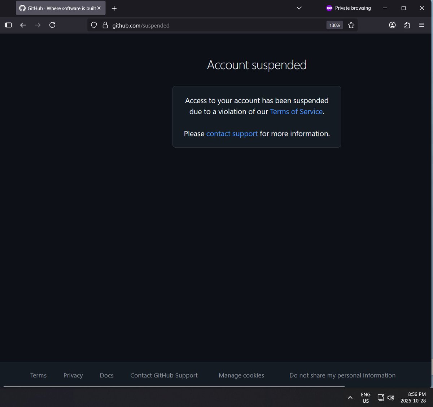Open the application hamburger menu

(421, 25)
